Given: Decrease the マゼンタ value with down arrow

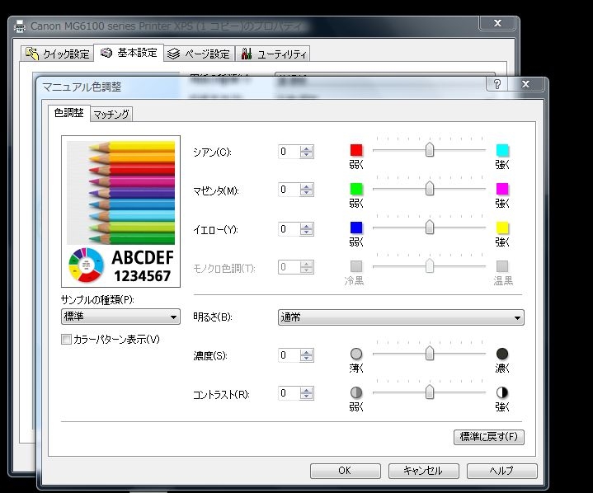Looking at the screenshot, I should (x=306, y=192).
